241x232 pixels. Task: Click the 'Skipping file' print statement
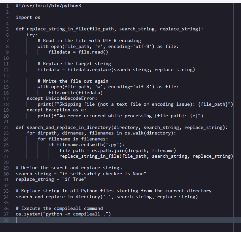tap(135, 104)
